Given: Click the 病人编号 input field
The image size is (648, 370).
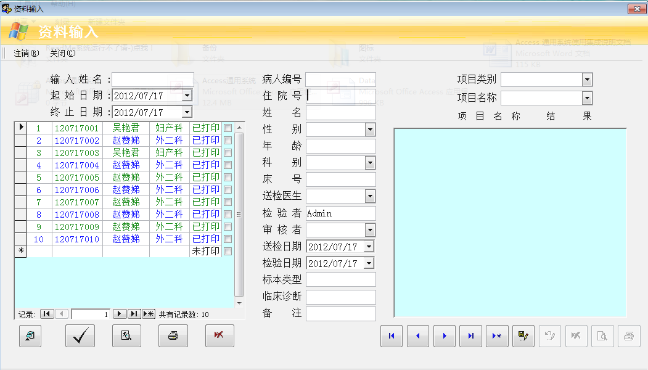Looking at the screenshot, I should (x=341, y=80).
